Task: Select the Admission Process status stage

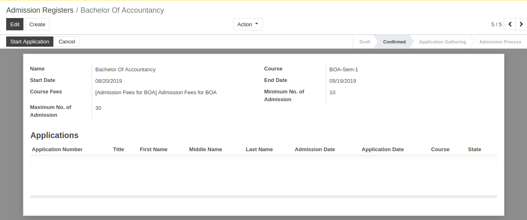Action: (x=500, y=42)
